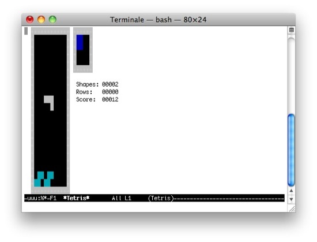
Task: Click the *Tetris* buffer name in mode line
Action: pyautogui.click(x=76, y=198)
